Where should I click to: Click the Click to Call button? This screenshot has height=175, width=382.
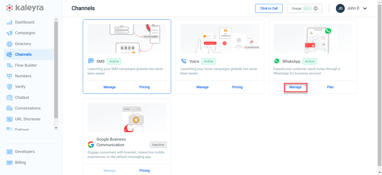(269, 8)
